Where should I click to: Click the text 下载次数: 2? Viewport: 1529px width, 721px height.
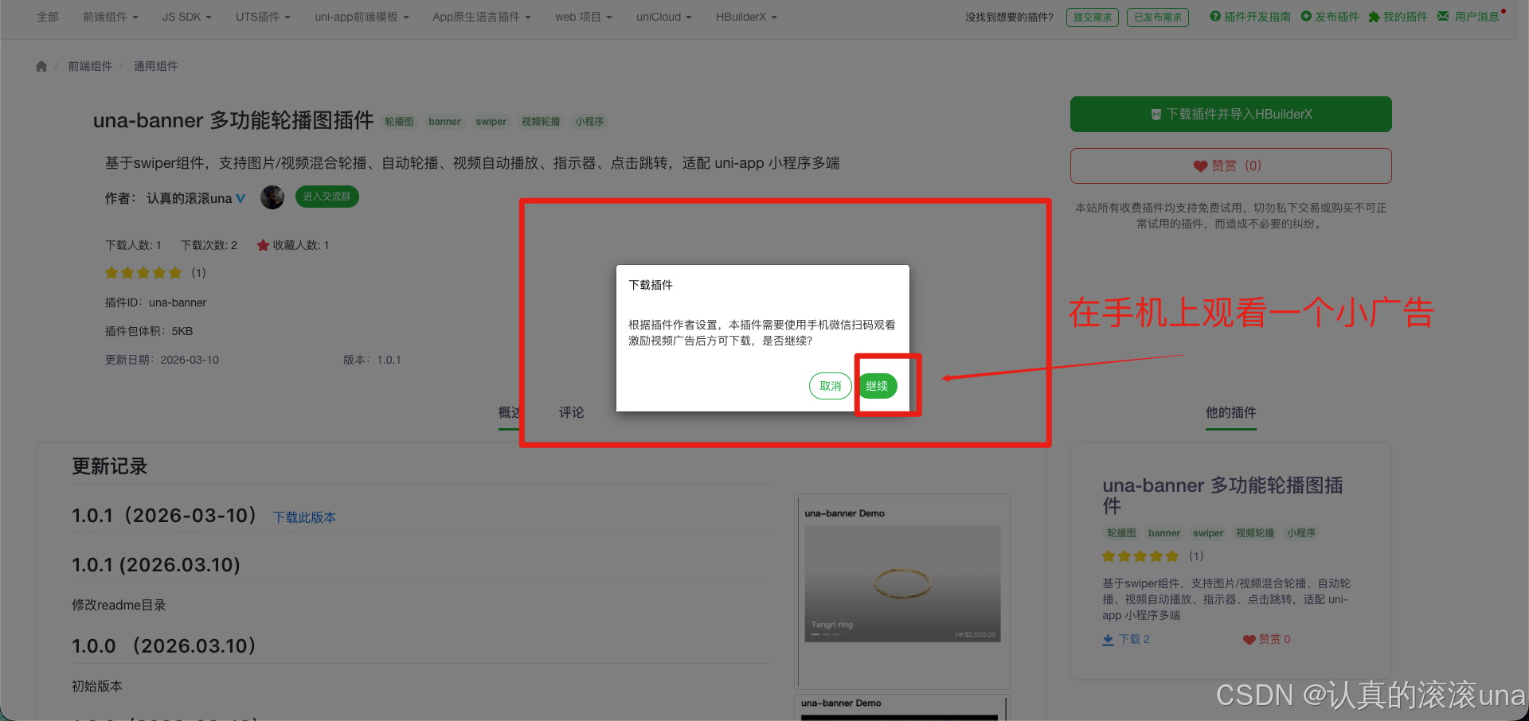(209, 245)
